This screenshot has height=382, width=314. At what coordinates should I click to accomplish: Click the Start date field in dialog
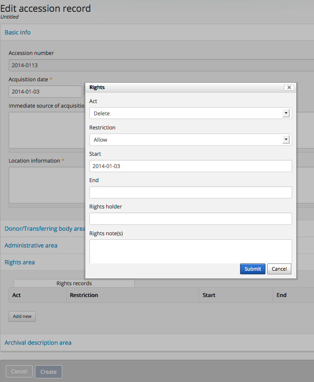[191, 166]
